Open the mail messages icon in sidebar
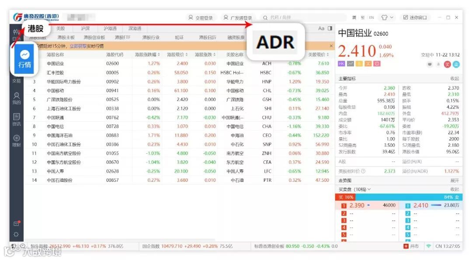Image resolution: width=472 pixels, height=260 pixels. pos(17,224)
